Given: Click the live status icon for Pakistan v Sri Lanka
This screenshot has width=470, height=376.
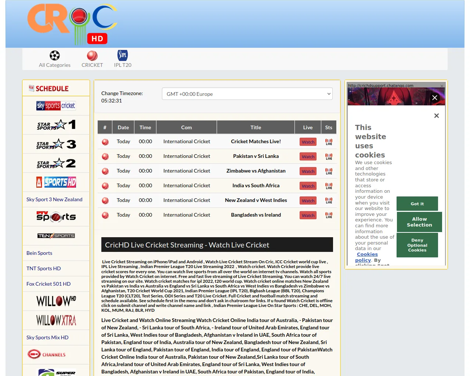Looking at the screenshot, I should (x=329, y=156).
